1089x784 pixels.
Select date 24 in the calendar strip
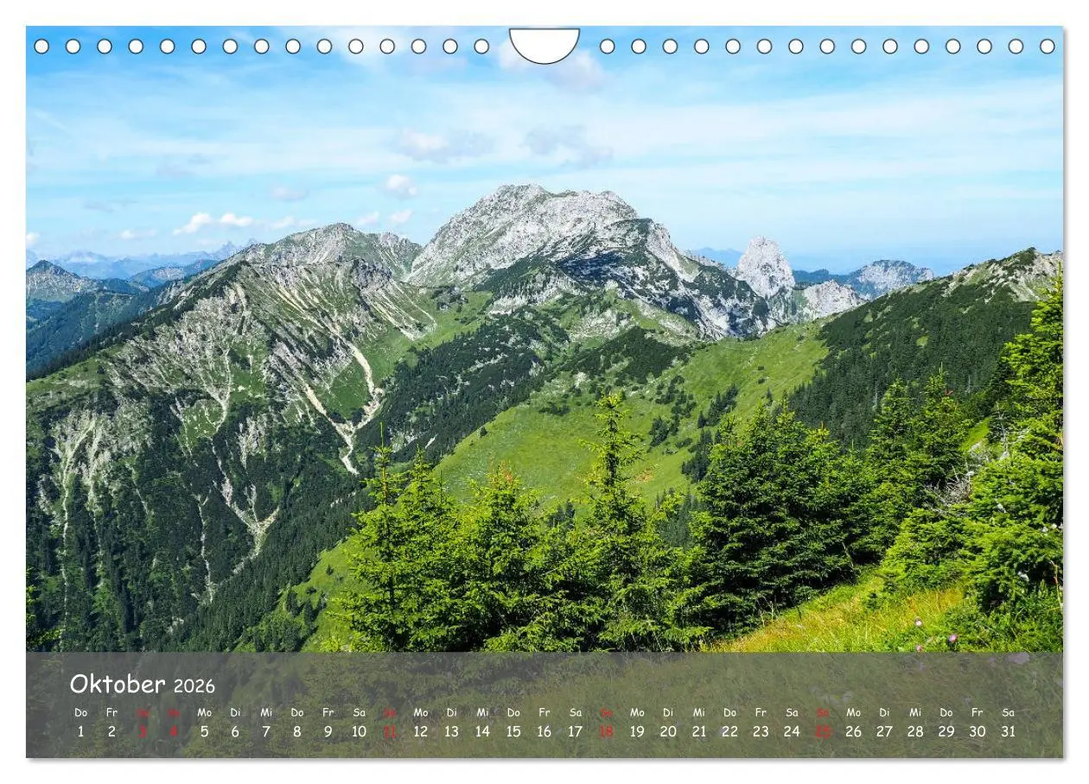coord(792,731)
